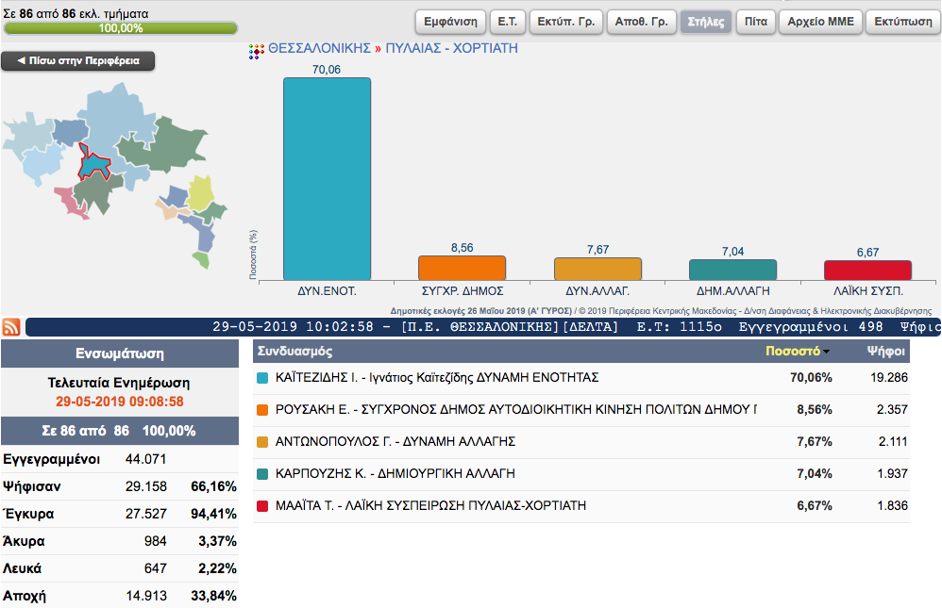Select ΡΟΥΣΑΚΗ Ε. ΣΥΓΧΡΟΝΟΣ ΔΗΜΟΣ row
942x608 pixels.
click(x=581, y=410)
